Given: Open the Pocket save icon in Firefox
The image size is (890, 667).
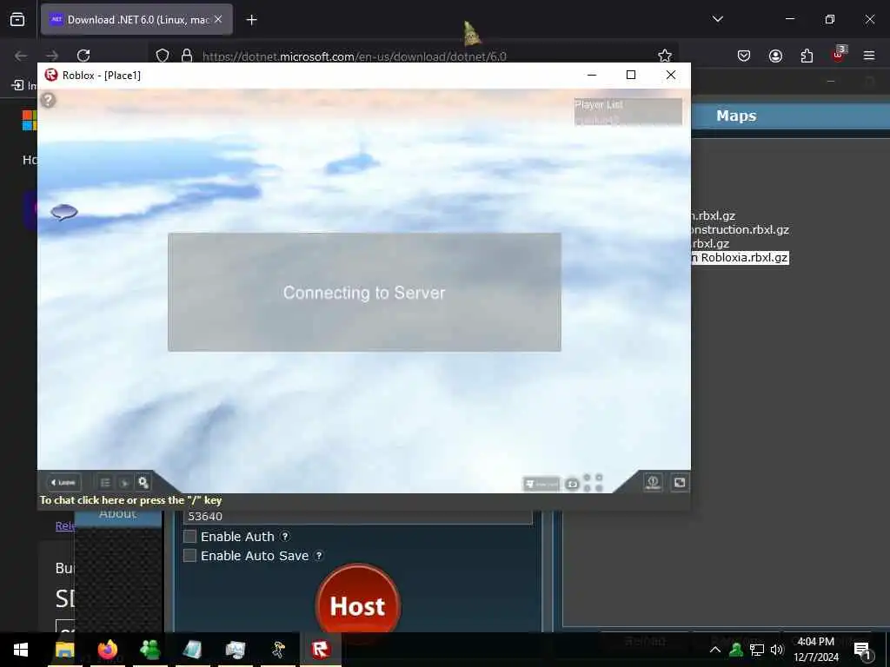Looking at the screenshot, I should (x=744, y=56).
